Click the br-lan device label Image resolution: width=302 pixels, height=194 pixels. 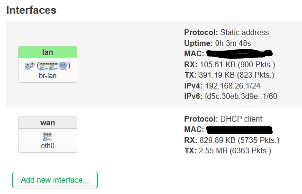[47, 76]
